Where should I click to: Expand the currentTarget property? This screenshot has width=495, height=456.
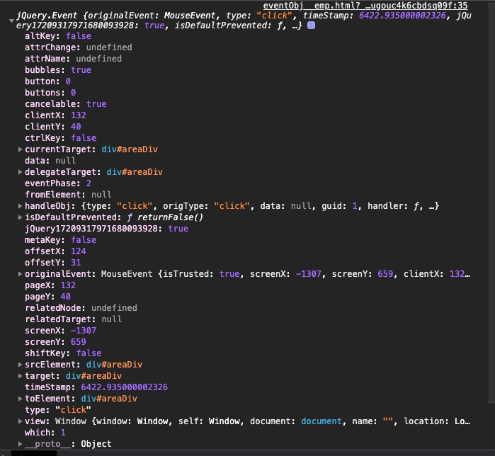(20, 149)
